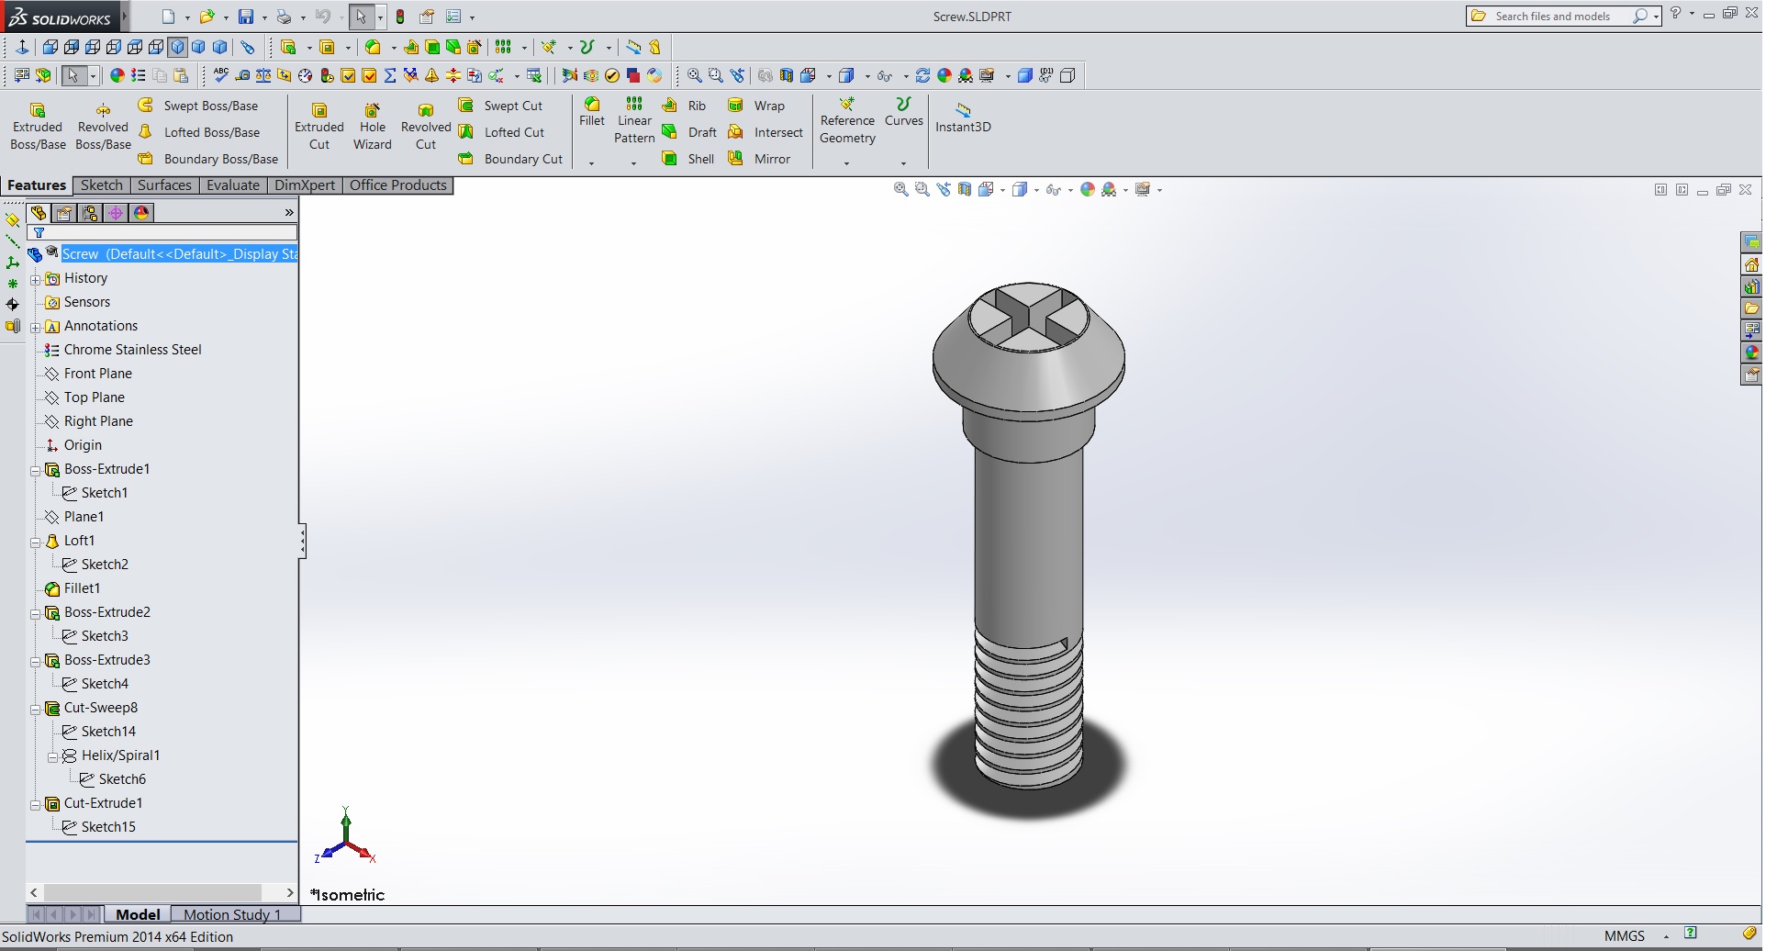Screen dimensions: 1766x951
Task: Toggle the Normal To view button
Action: click(23, 47)
